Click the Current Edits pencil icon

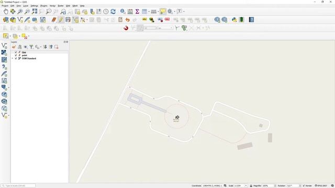pyautogui.click(x=54, y=20)
